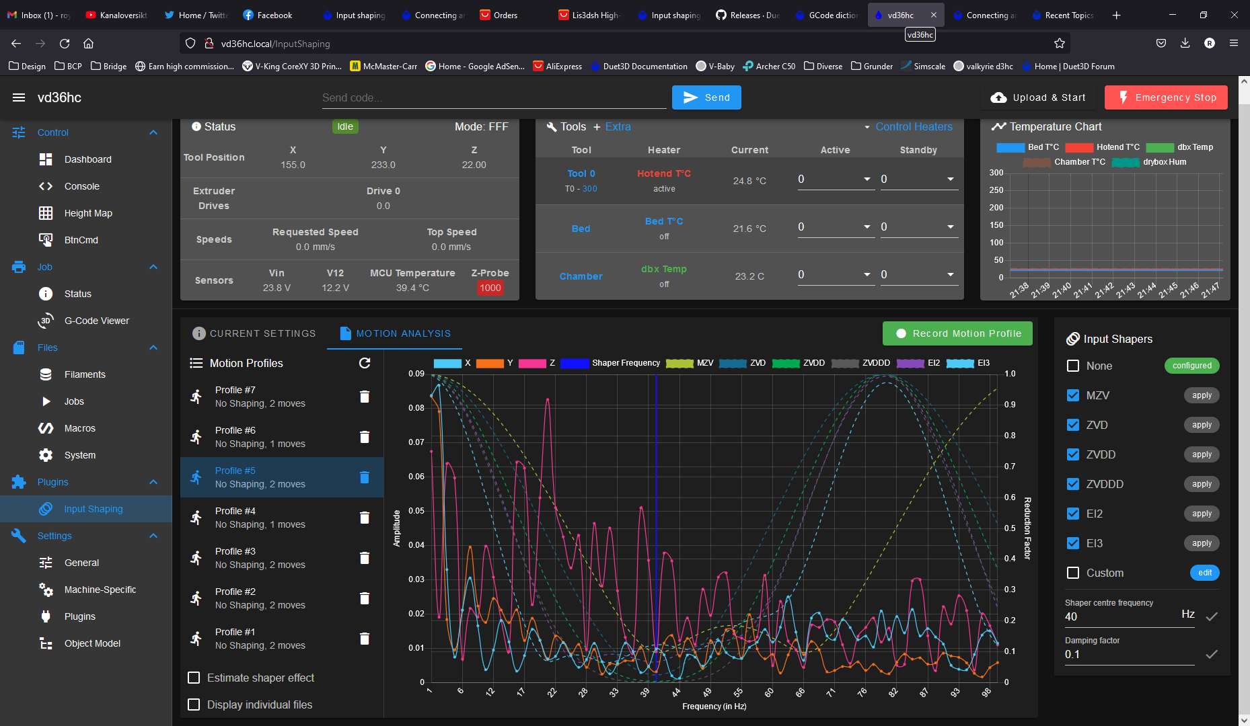The width and height of the screenshot is (1250, 726).
Task: Delete Profile #1 with trash icon
Action: pyautogui.click(x=365, y=639)
